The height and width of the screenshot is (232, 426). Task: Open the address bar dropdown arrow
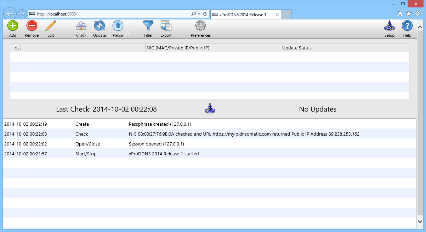pos(199,14)
